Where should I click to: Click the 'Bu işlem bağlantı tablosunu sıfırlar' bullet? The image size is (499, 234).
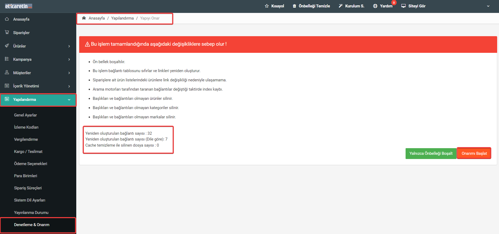pyautogui.click(x=146, y=71)
